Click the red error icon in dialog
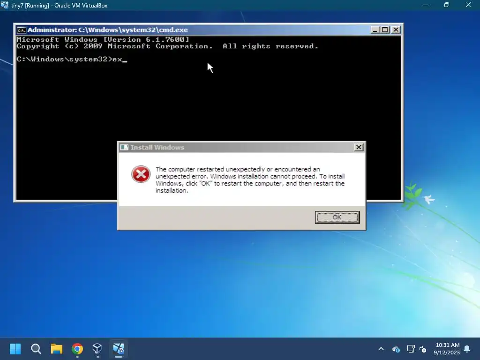This screenshot has width=480, height=360. pyautogui.click(x=141, y=174)
